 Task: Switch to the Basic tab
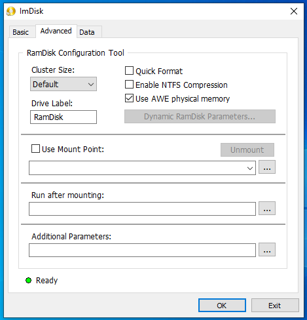click(21, 32)
